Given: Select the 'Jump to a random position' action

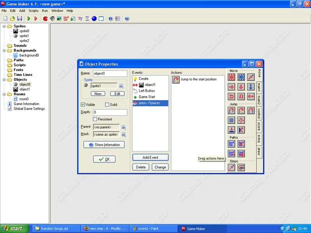Looking at the screenshot, I should pyautogui.click(x=251, y=110).
